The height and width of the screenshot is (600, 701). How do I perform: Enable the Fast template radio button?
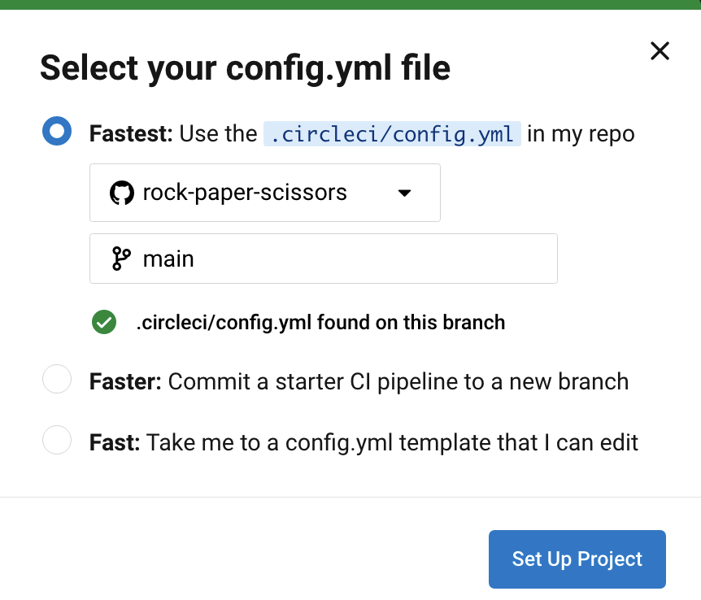click(57, 441)
